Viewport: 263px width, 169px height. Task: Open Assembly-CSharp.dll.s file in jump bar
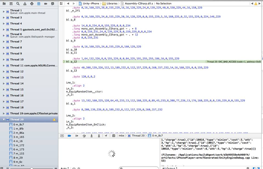[x=137, y=3]
